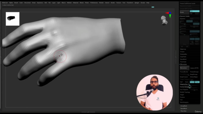Collapse the ZRemesher section header

click(x=183, y=64)
